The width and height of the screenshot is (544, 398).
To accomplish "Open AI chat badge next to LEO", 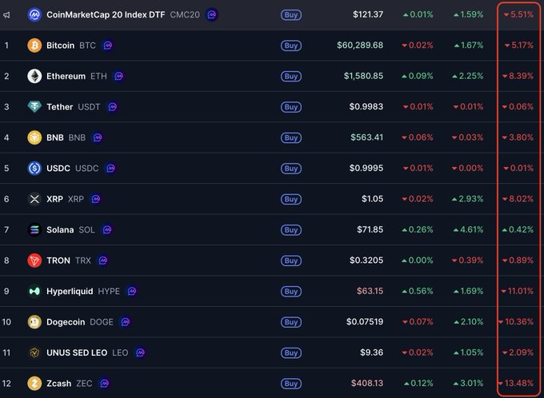I will [140, 352].
